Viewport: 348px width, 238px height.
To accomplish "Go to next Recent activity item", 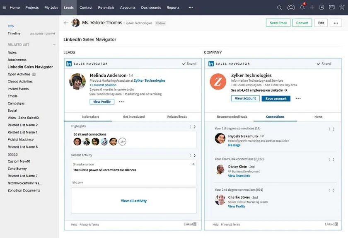I will coord(195,155).
